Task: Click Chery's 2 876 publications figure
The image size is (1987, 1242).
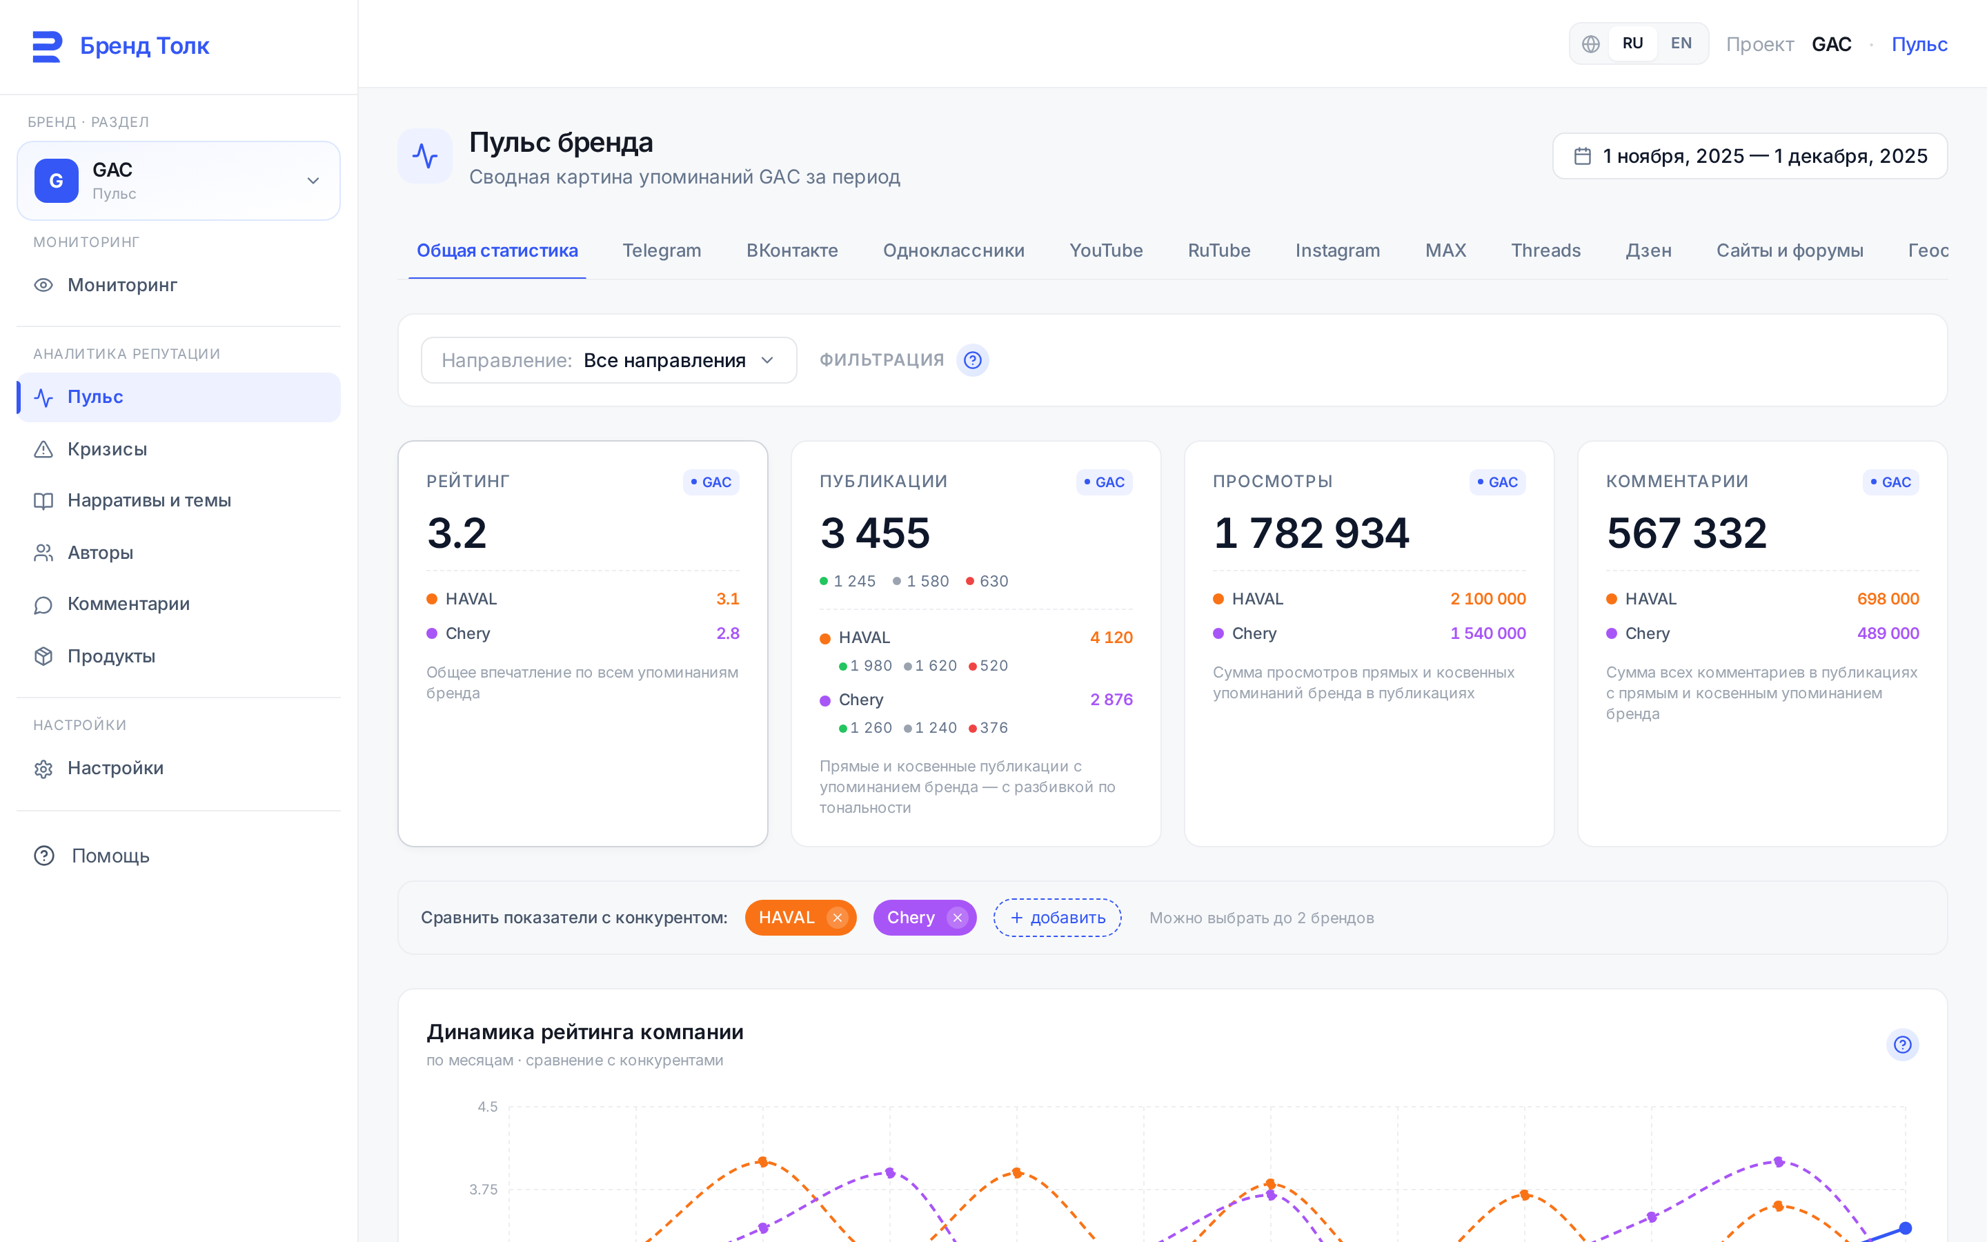Action: 1111,700
